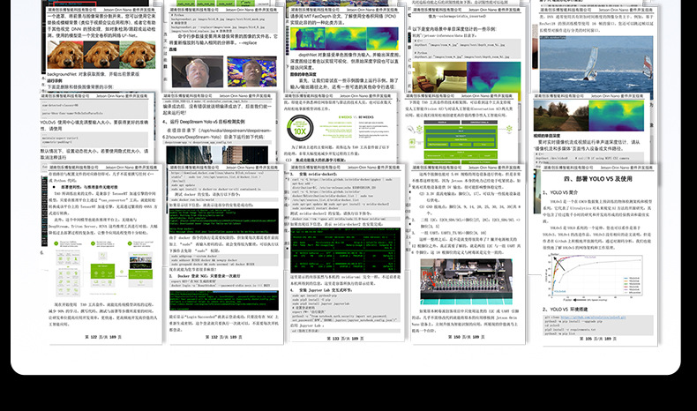Screen dimensions: 697x411
Task: Click the park trail photo
Action: click(561, 116)
